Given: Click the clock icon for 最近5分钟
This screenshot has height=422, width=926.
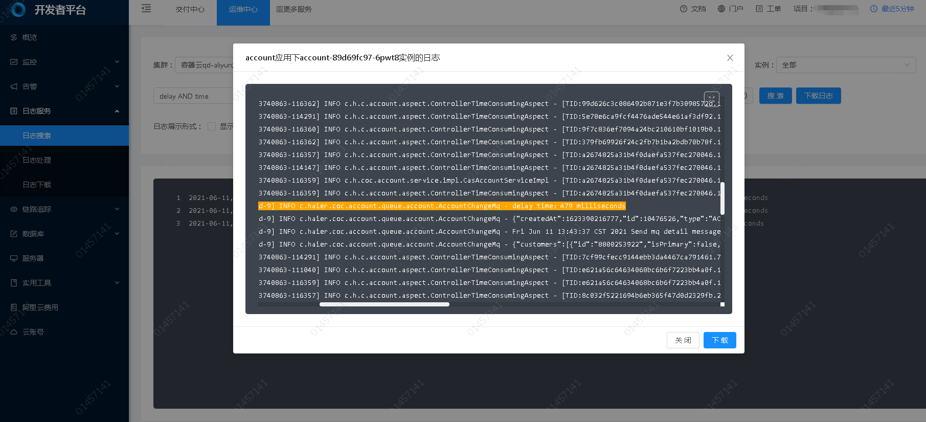Looking at the screenshot, I should click(874, 9).
